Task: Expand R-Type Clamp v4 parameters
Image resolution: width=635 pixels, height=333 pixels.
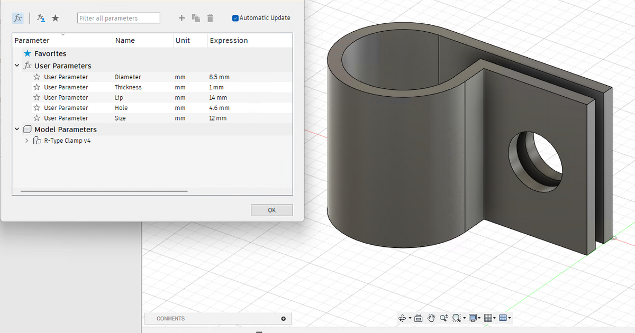Action: tap(26, 141)
